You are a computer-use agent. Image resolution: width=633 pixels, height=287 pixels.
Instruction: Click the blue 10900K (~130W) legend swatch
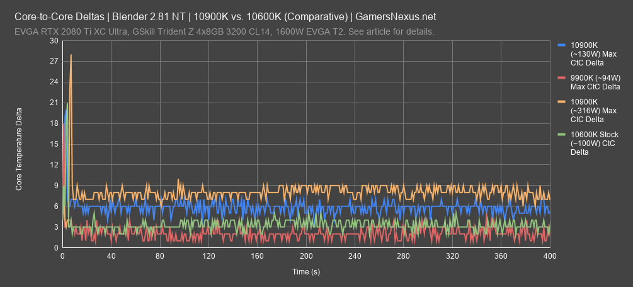pyautogui.click(x=562, y=45)
